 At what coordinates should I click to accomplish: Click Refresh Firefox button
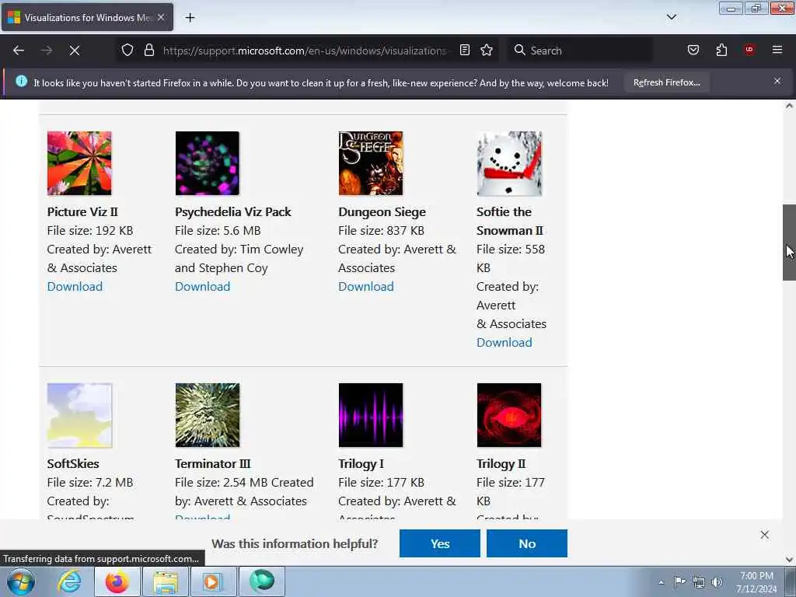point(666,82)
